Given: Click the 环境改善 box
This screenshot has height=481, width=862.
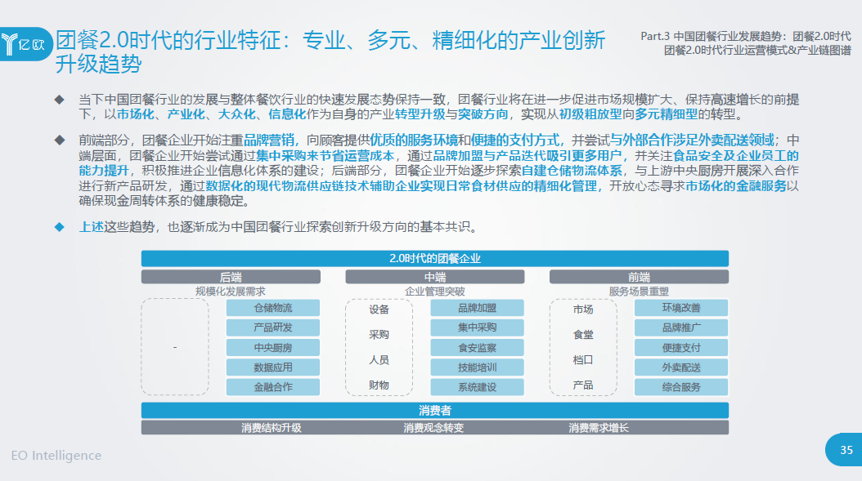Looking at the screenshot, I should point(680,309).
